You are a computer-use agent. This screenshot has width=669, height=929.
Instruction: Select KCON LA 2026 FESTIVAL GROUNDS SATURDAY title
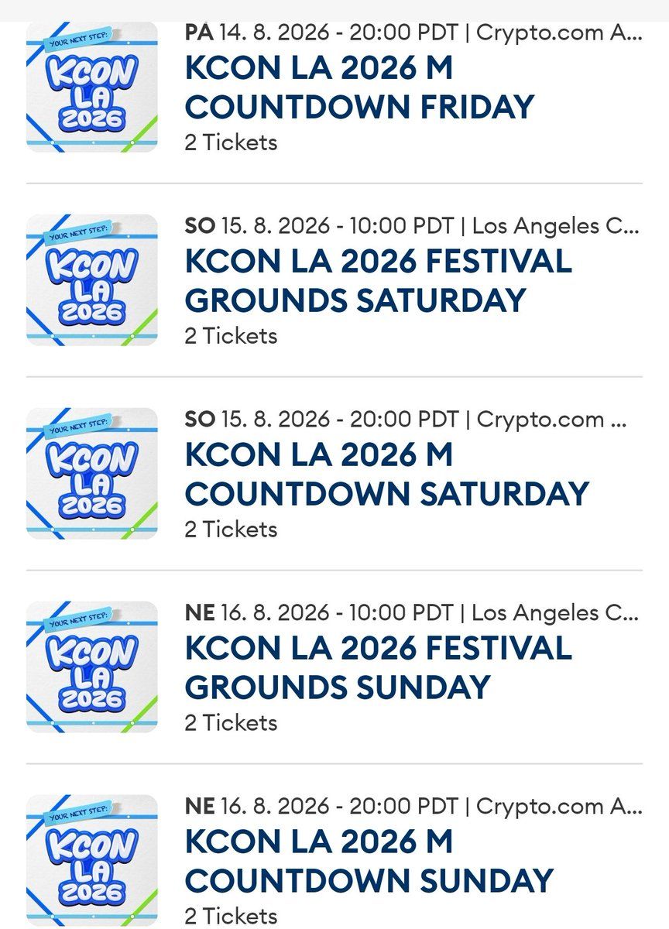point(378,280)
